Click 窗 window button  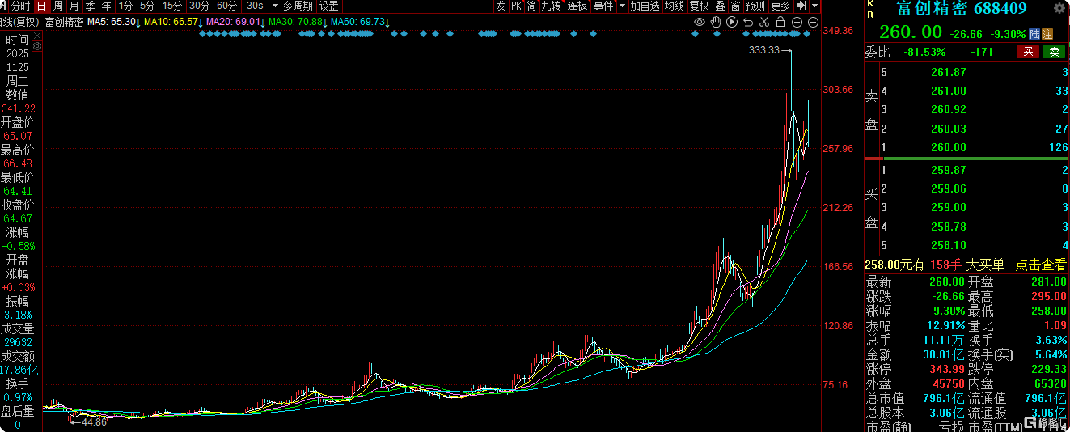tap(735, 6)
